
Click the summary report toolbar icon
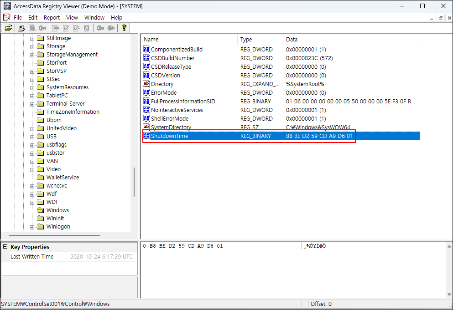[86, 28]
